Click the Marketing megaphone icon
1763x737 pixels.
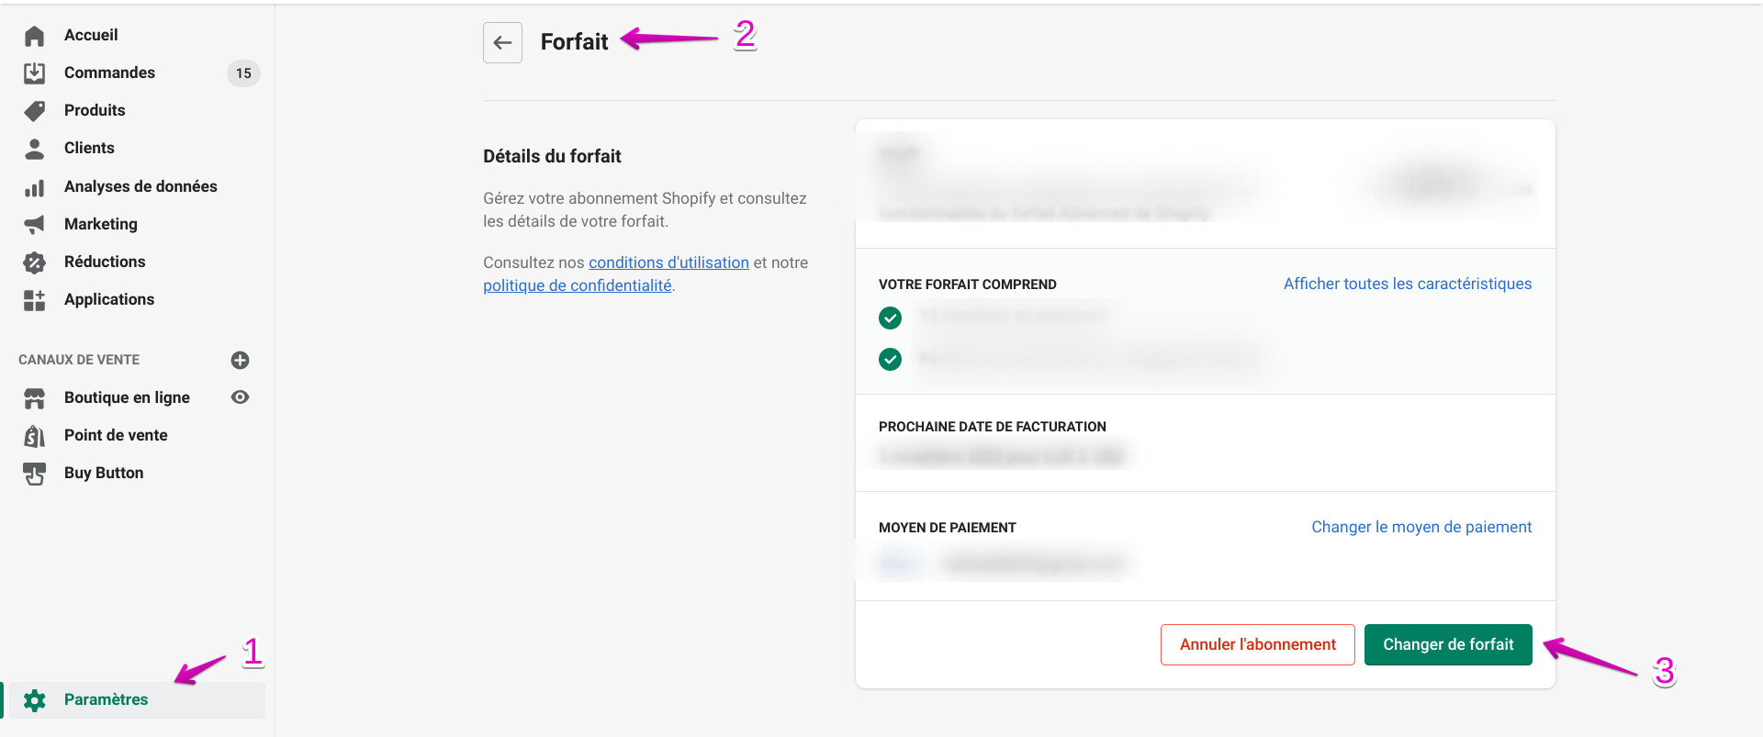34,225
